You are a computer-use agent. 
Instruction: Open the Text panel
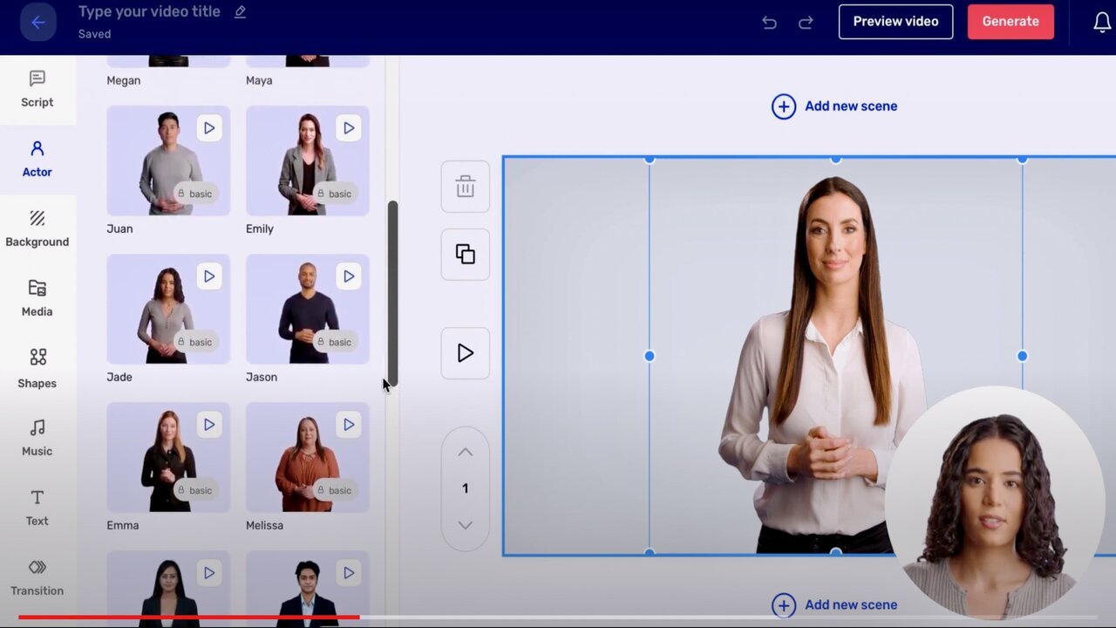[x=37, y=506]
